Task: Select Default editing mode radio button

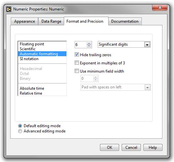Action: (20, 126)
